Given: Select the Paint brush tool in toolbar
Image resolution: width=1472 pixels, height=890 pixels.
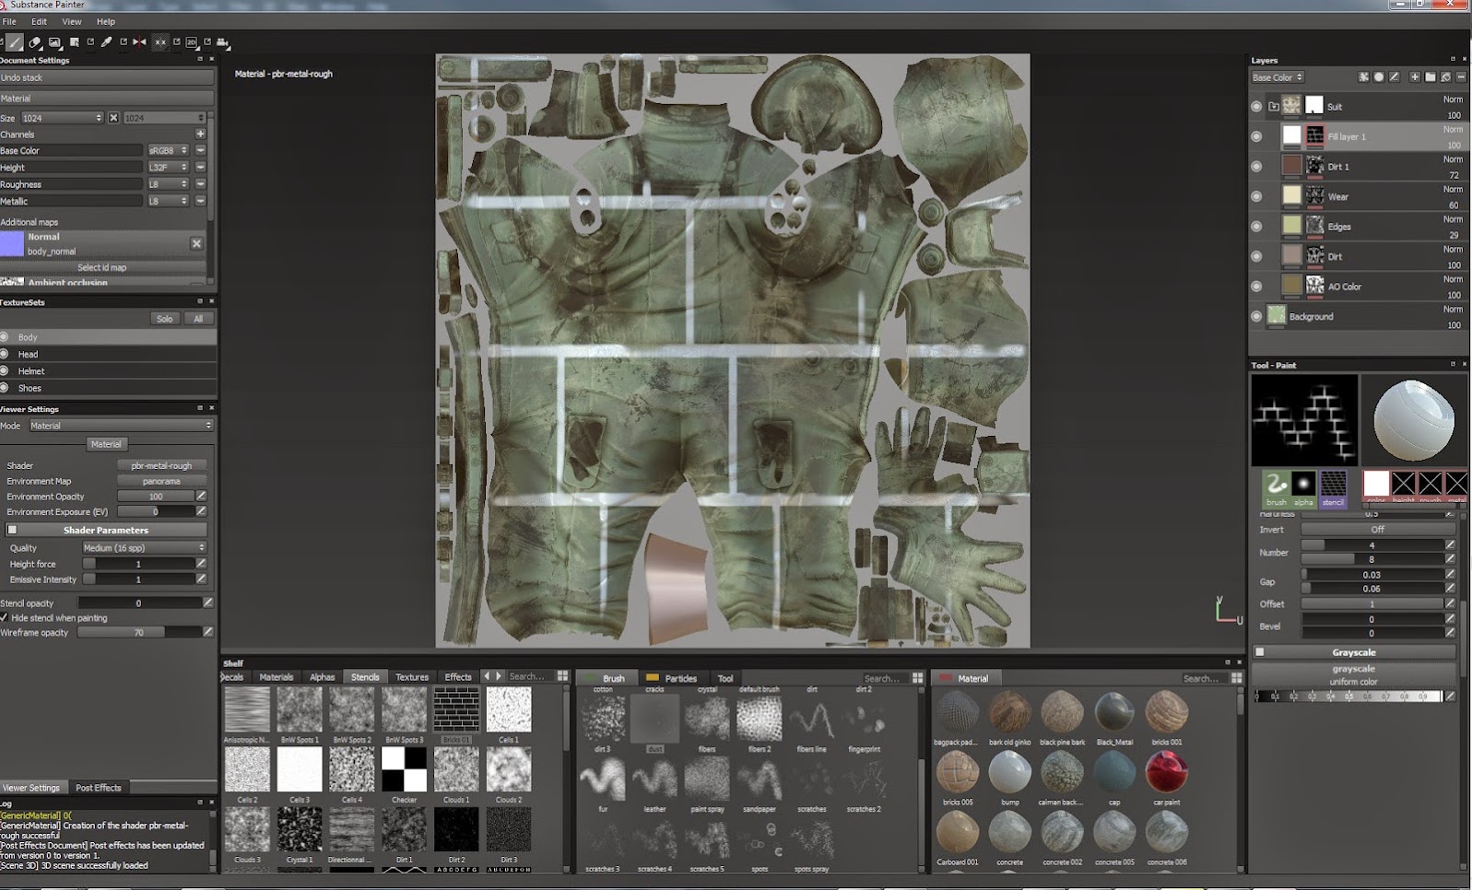Looking at the screenshot, I should pos(15,42).
